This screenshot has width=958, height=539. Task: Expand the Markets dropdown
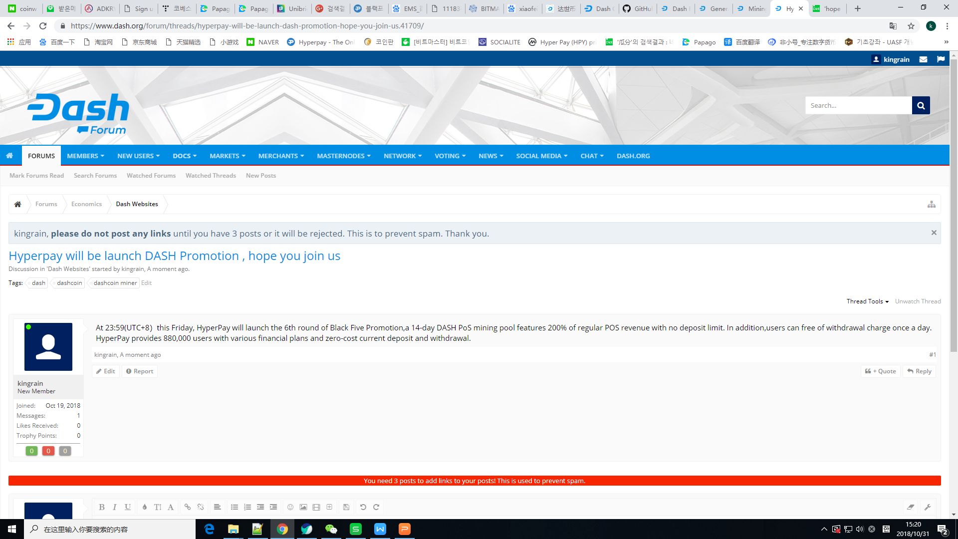(228, 156)
